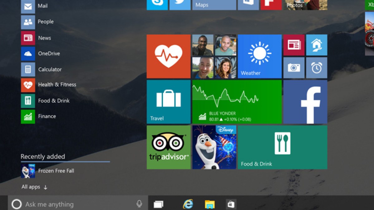374x210 pixels.
Task: Open the OneDrive cloud icon
Action: point(28,54)
